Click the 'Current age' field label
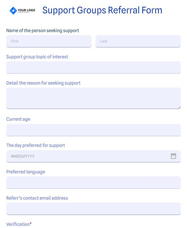The image size is (187, 228). click(18, 119)
